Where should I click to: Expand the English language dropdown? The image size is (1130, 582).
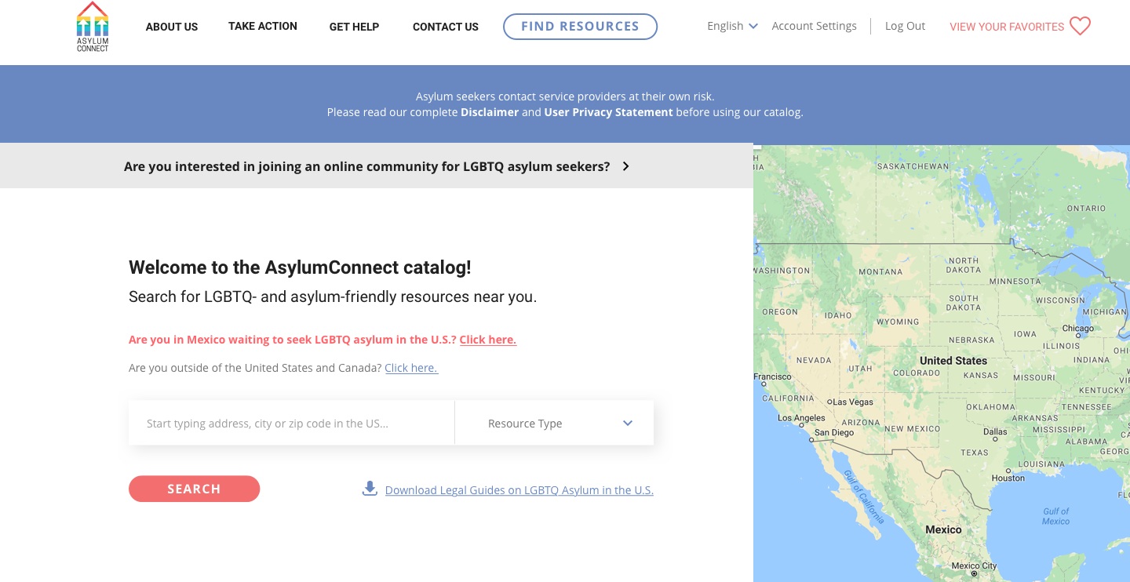[732, 26]
